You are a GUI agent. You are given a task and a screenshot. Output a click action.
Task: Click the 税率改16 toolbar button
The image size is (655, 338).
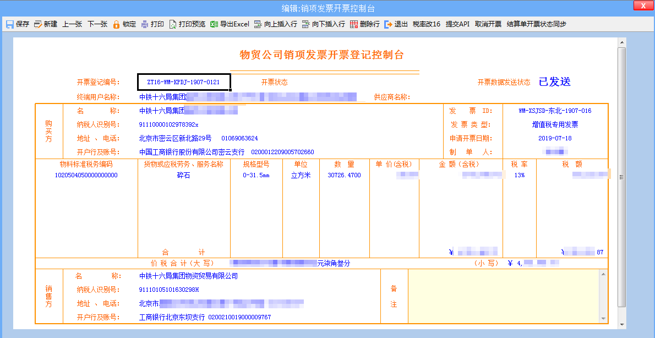(x=427, y=24)
